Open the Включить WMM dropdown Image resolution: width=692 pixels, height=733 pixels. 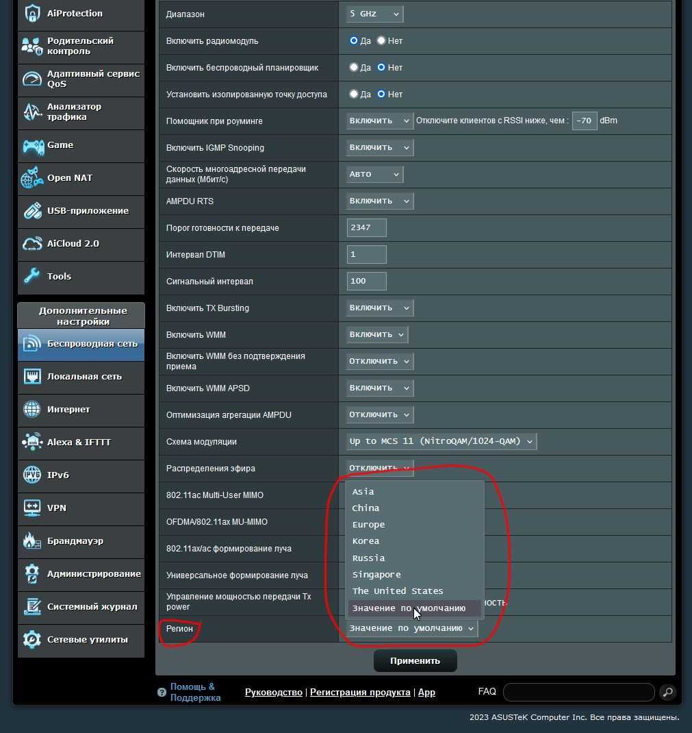coord(377,334)
